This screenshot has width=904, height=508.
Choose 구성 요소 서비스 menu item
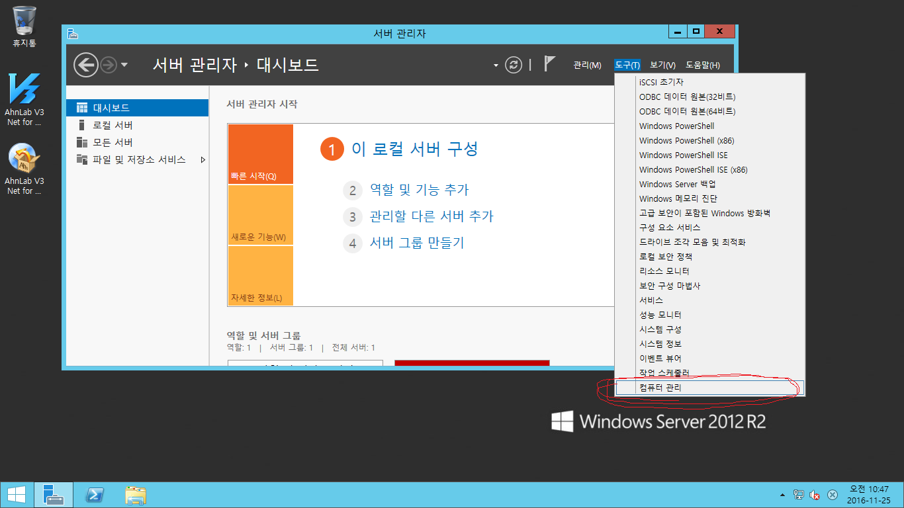[710, 228]
